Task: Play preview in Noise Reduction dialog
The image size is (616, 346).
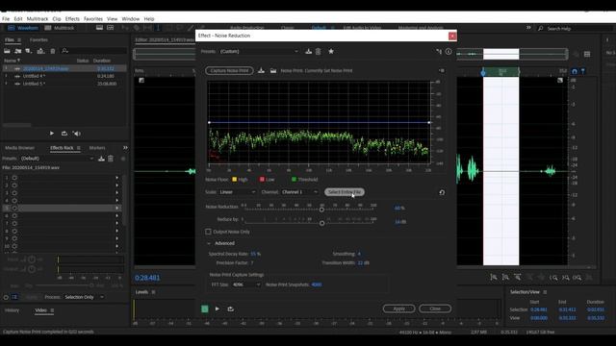Action: (218, 309)
